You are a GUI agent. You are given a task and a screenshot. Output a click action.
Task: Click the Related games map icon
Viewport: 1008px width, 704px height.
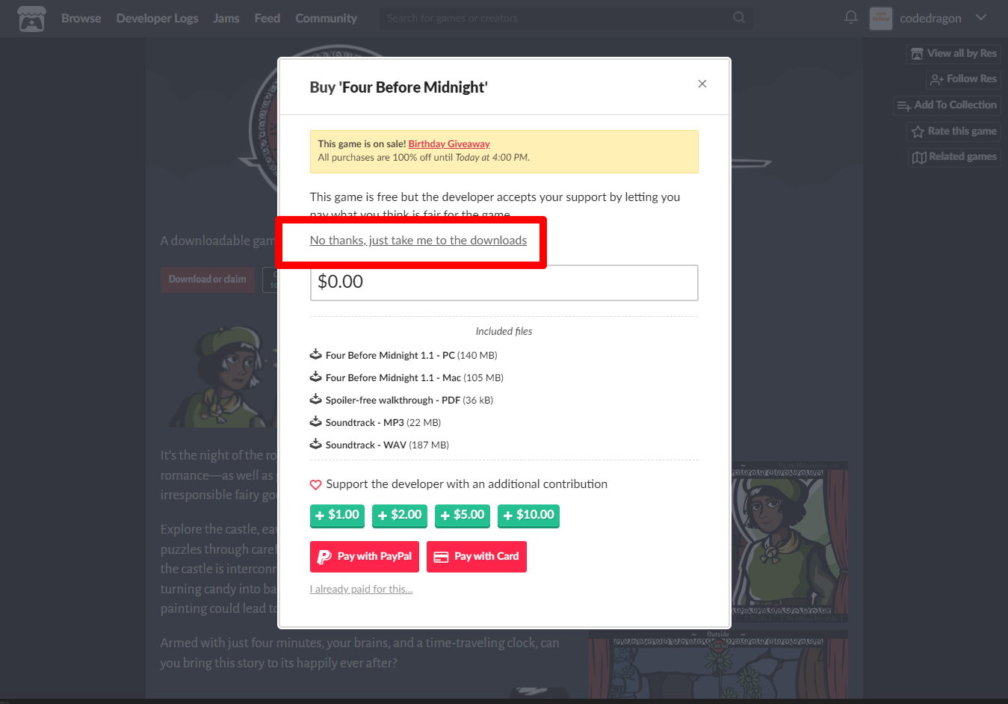[919, 157]
